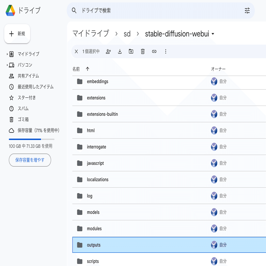Viewport: 266px width, 266px height.
Task: Select the embeddings folder name
Action: [x=97, y=82]
